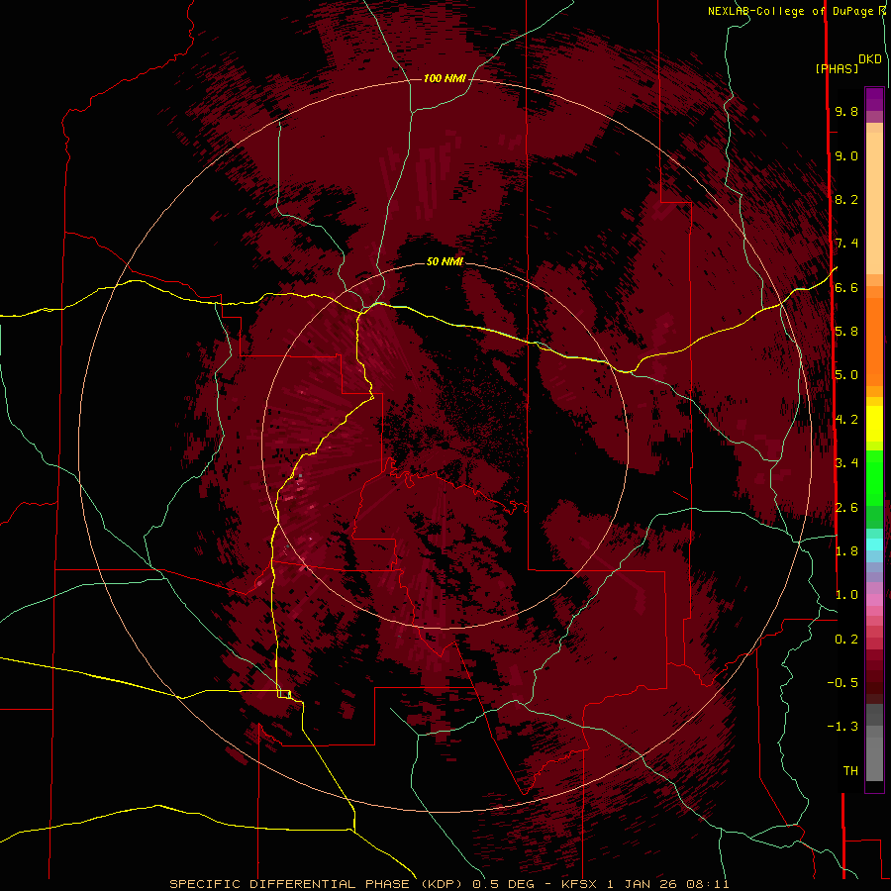The width and height of the screenshot is (891, 891).
Task: Click the 4.2 legend value
Action: [x=846, y=420]
